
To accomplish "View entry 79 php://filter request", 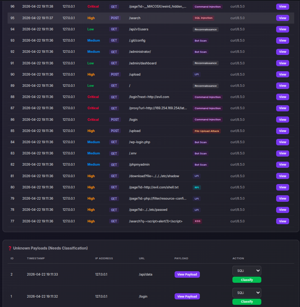I will pos(282,199).
